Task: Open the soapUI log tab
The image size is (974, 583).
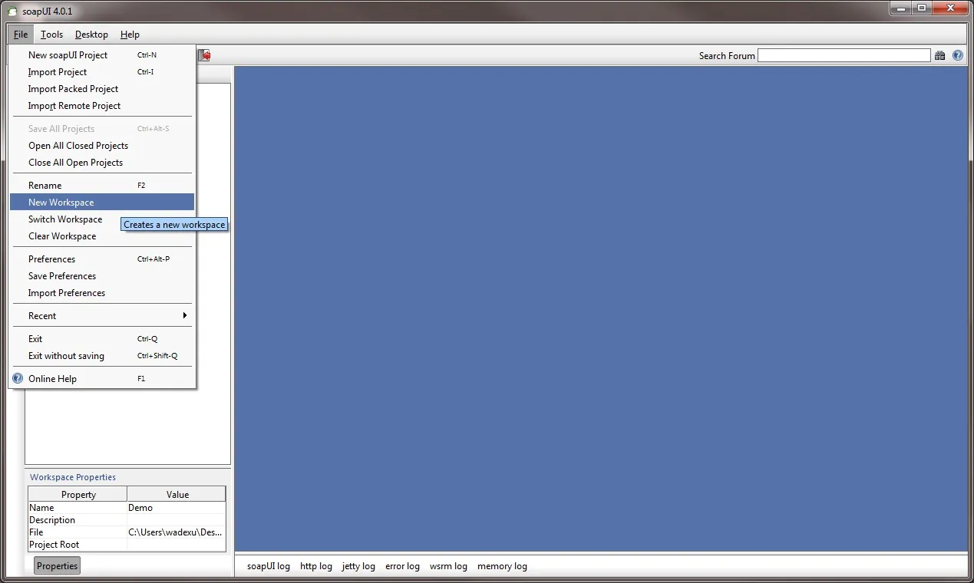Action: click(269, 566)
